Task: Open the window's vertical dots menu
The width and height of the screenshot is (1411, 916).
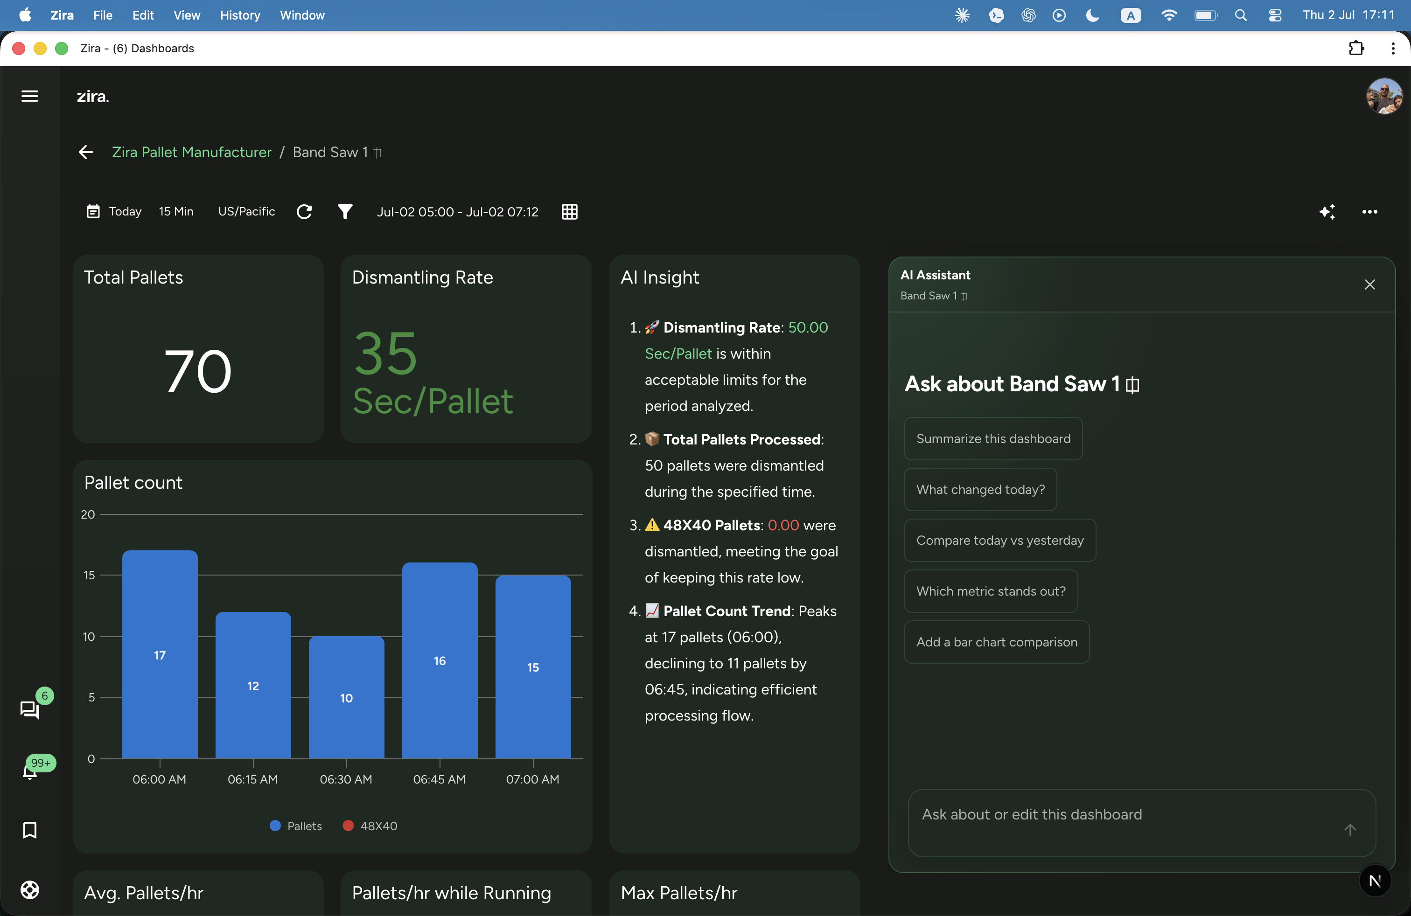Action: click(1393, 48)
